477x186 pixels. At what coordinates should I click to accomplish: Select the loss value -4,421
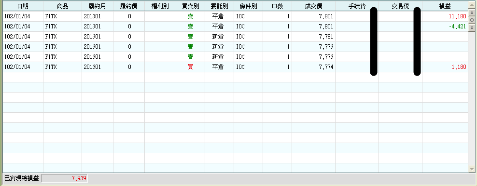[457, 27]
